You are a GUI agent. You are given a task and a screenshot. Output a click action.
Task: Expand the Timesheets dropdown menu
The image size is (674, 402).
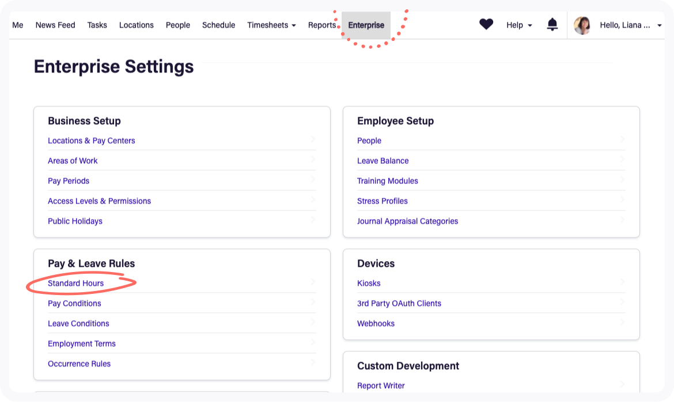[271, 25]
